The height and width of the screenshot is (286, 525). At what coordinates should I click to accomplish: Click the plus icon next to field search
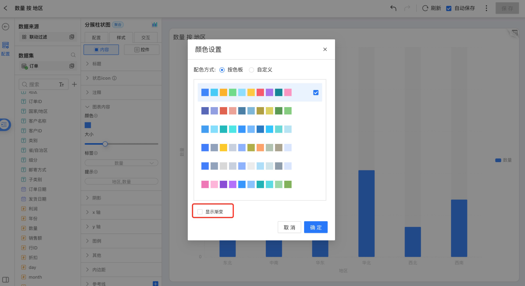coord(74,85)
